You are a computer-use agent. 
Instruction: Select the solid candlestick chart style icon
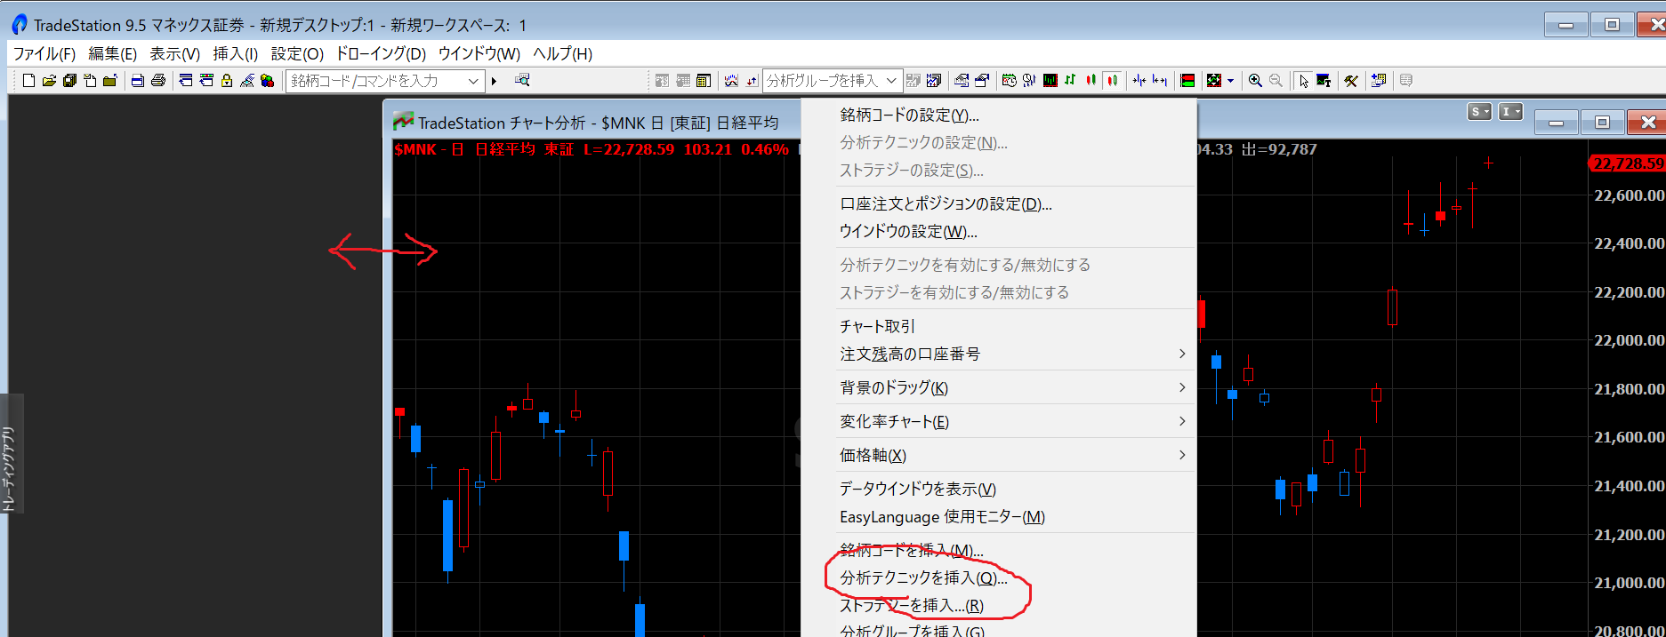(x=1091, y=80)
